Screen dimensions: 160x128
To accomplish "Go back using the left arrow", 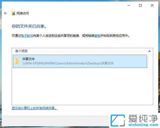I will point(6,13).
